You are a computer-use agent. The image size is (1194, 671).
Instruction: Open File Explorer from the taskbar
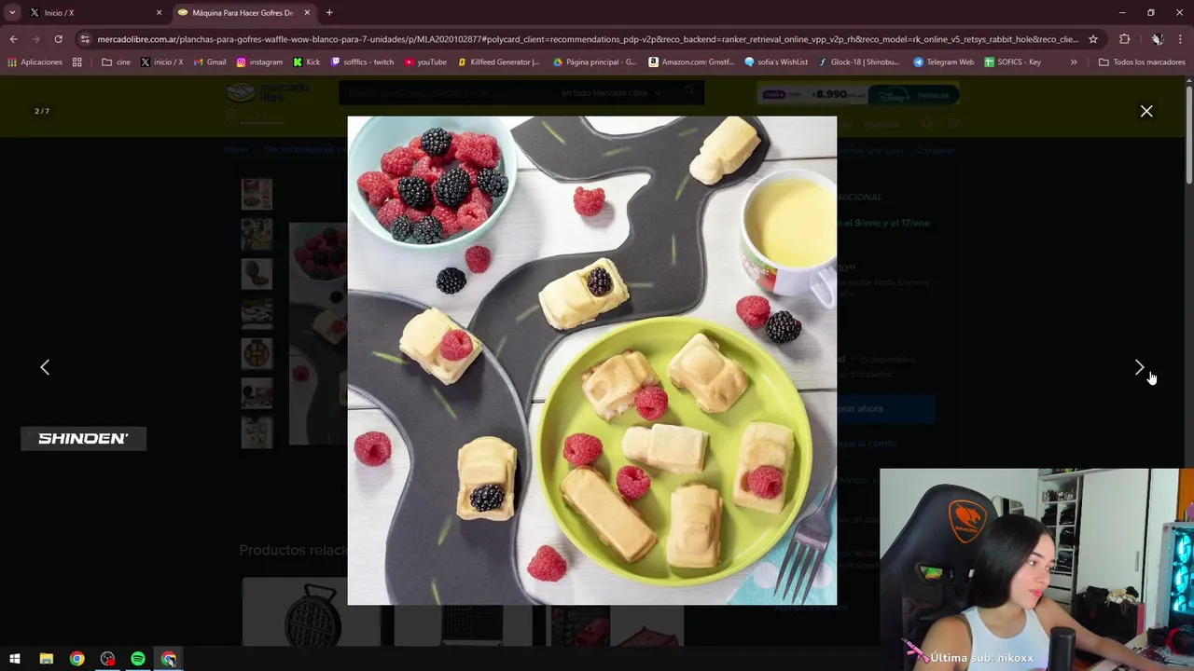(46, 659)
